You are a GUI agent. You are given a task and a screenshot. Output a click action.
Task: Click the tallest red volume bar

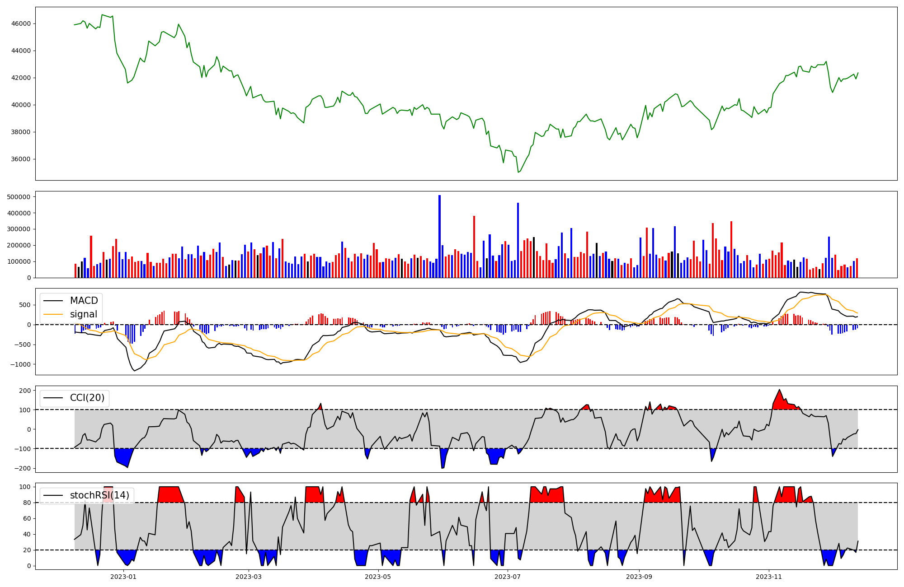pyautogui.click(x=474, y=247)
